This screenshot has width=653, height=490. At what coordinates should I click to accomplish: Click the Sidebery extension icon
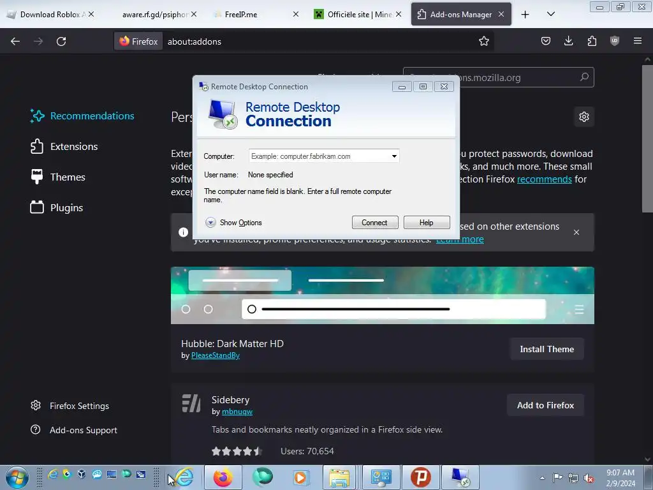pos(191,403)
